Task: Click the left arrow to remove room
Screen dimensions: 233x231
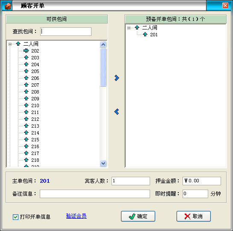Action: pos(117,112)
